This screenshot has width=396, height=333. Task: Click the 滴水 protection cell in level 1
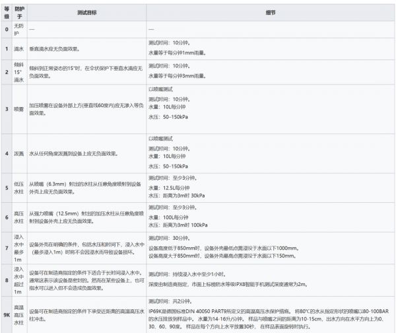tap(18, 50)
